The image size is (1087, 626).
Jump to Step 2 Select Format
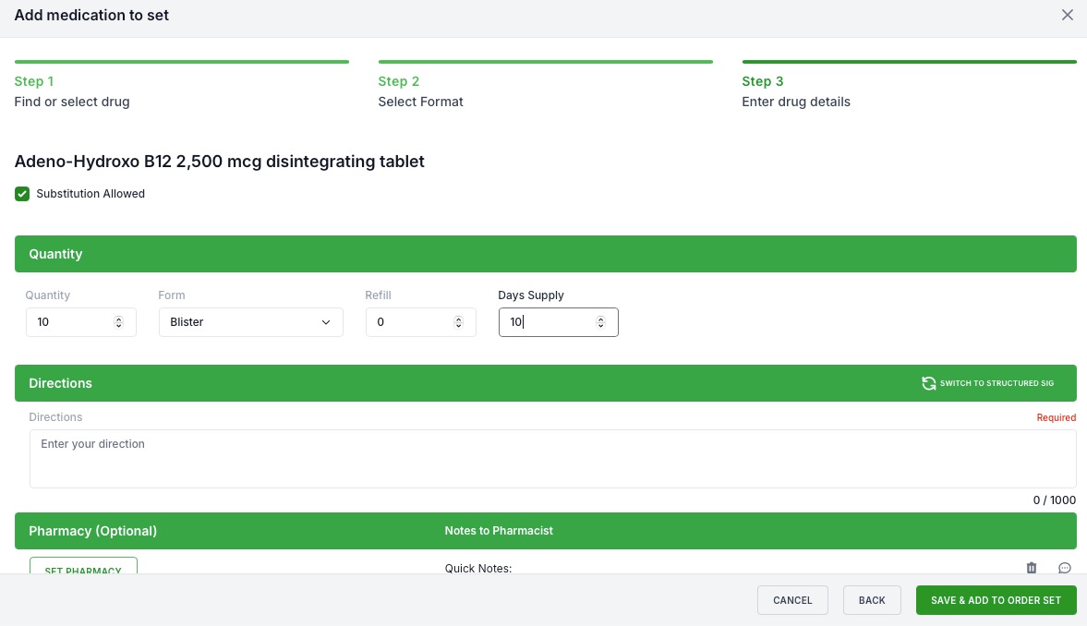click(546, 86)
